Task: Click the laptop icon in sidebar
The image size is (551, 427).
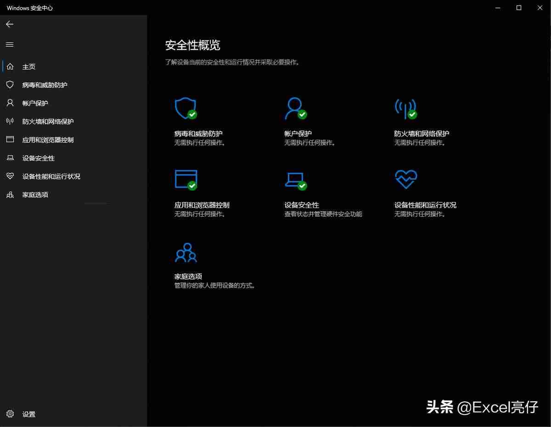Action: (x=10, y=158)
